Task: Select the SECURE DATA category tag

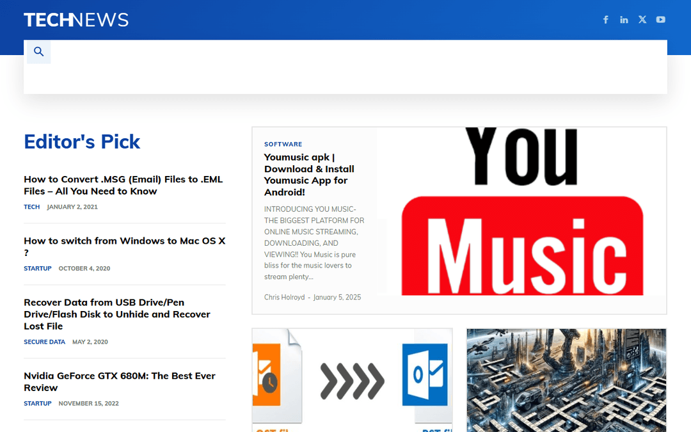Action: (45, 342)
